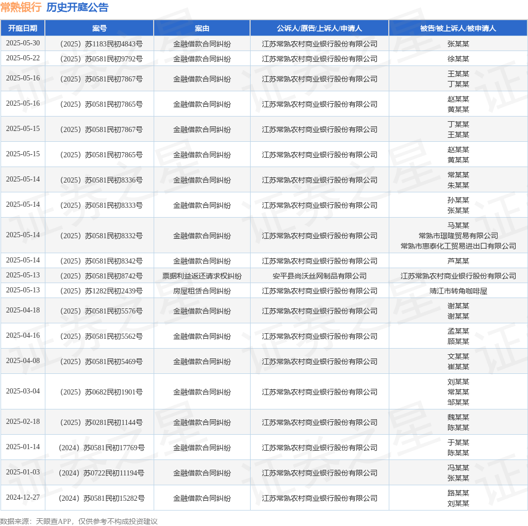The width and height of the screenshot is (528, 526).
Task: Select the date cell 2024-12-27
Action: 23,497
